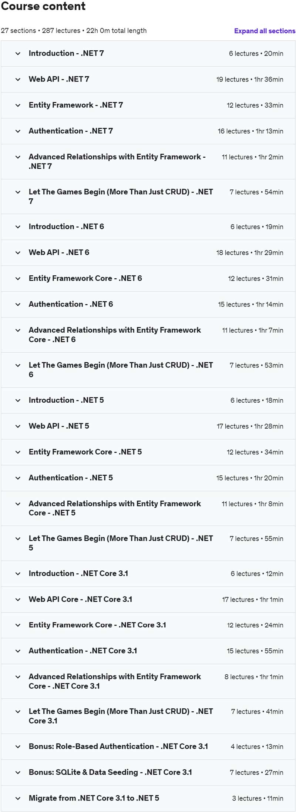This screenshot has width=296, height=812.
Task: Expand Introduction - .NET Core 3.1 section
Action: coord(148,574)
